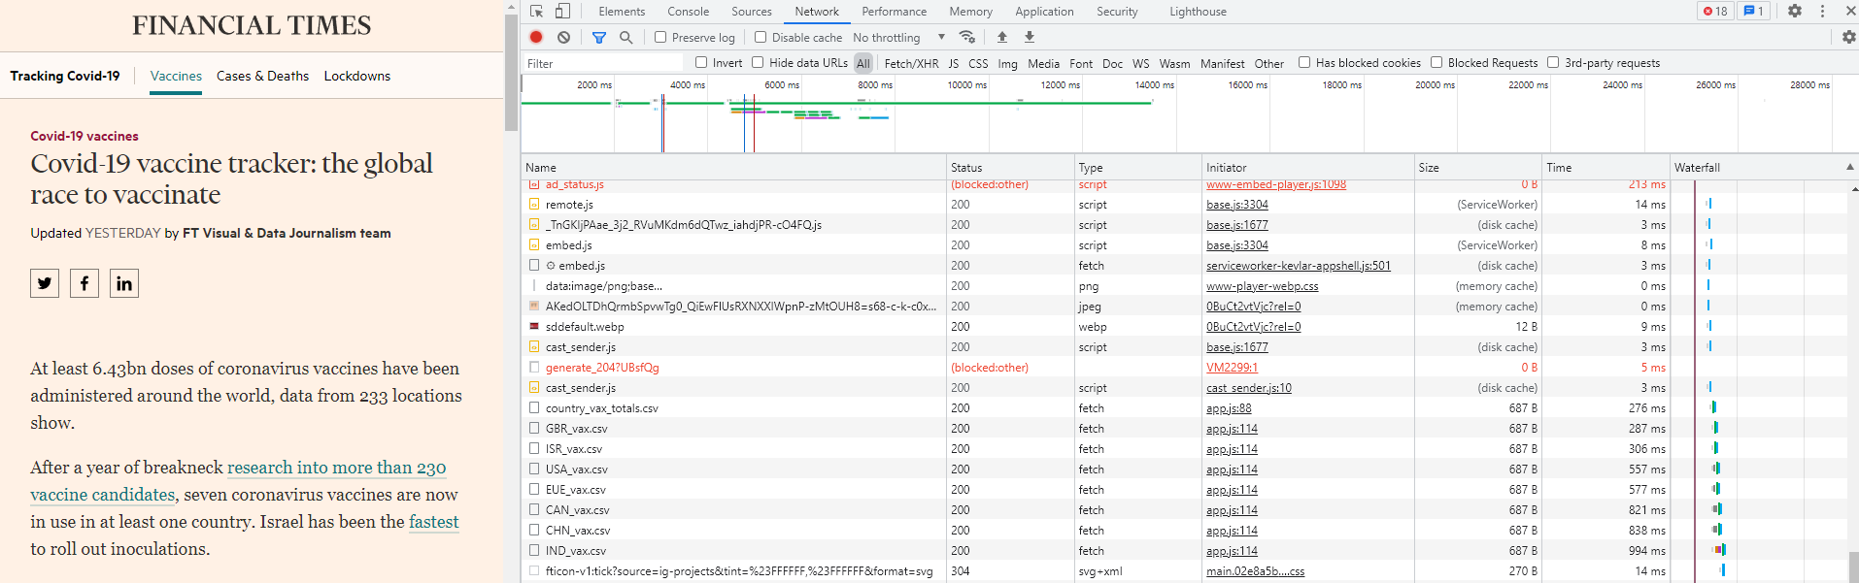Click the IND_vax.csv waterfall bar
This screenshot has height=583, width=1859.
point(1720,550)
